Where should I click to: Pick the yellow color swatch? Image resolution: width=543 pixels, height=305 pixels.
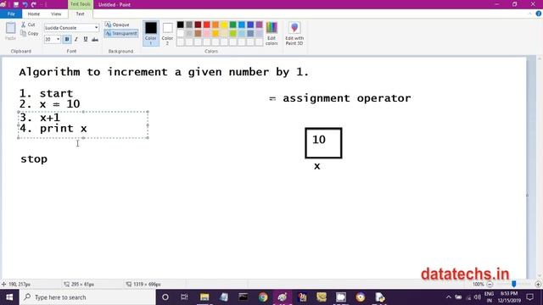[224, 25]
